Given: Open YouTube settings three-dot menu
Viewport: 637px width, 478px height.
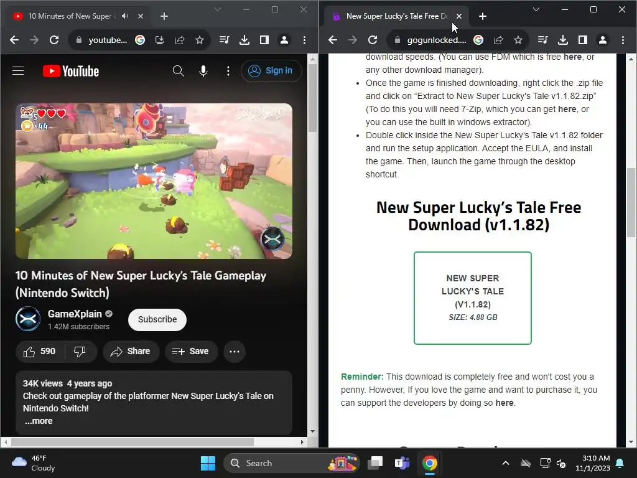Looking at the screenshot, I should point(228,71).
